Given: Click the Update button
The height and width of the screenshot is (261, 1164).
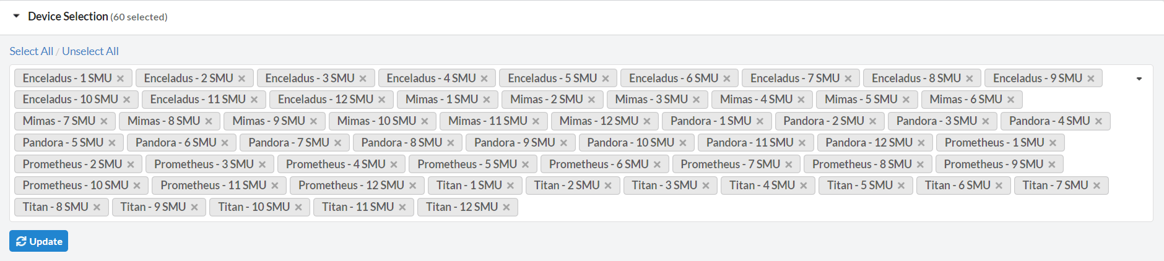Looking at the screenshot, I should click(38, 241).
